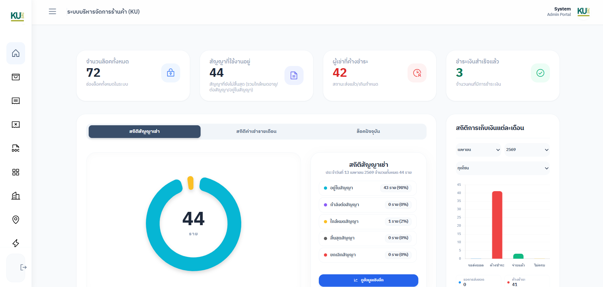Screen dimensions: 603x287
Task: Click the logout icon at sidebar bottom
Action: coord(23,267)
